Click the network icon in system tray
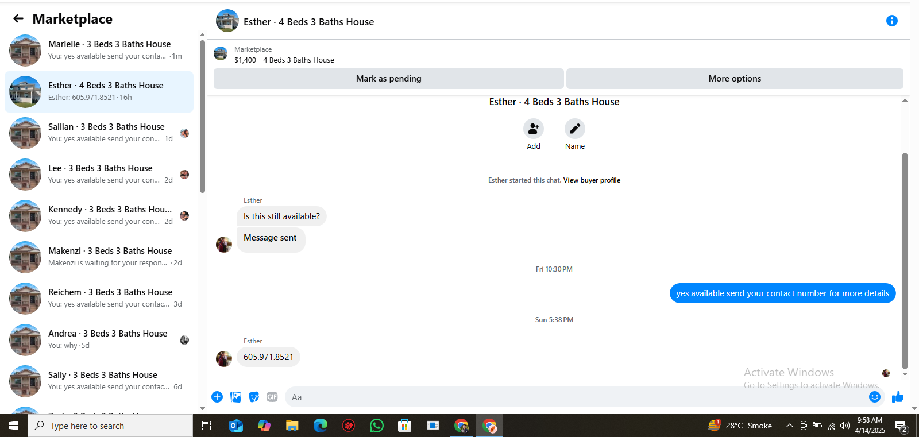The width and height of the screenshot is (919, 437). click(x=831, y=426)
